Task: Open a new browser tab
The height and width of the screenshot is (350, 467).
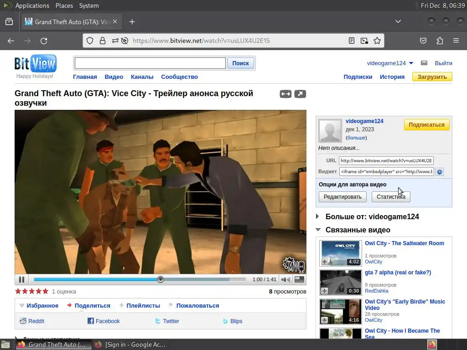Action: pos(132,22)
